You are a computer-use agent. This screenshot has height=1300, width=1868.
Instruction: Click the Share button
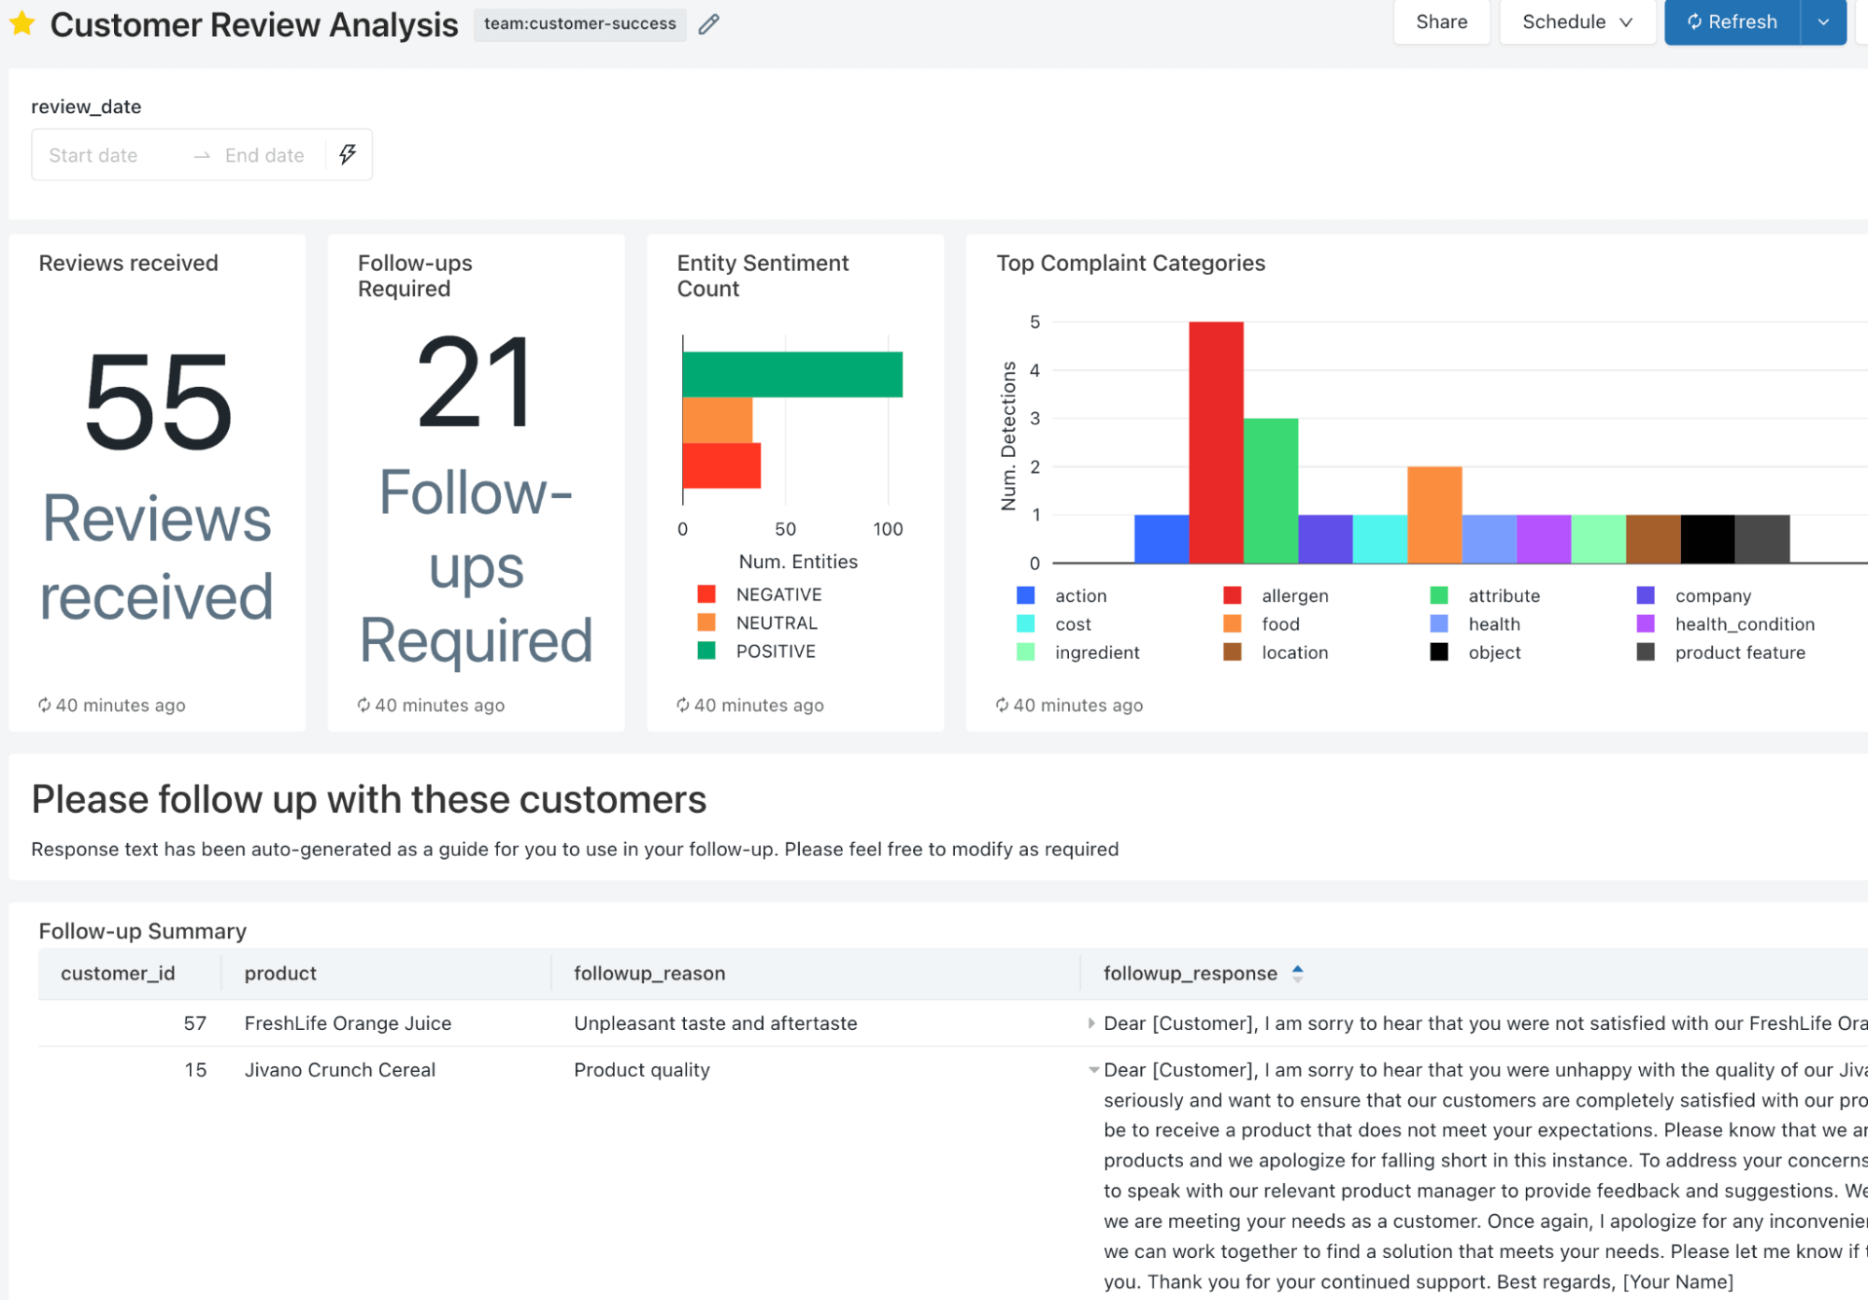tap(1441, 21)
